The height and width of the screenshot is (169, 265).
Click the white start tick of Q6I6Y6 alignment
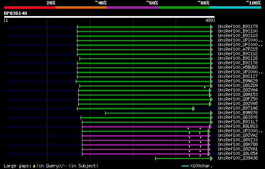click(81, 118)
